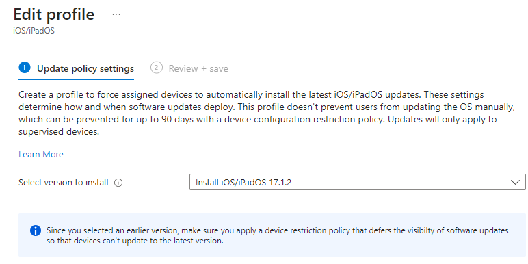Click the iOS/iPadOS subtitle under the heading

[x=34, y=31]
